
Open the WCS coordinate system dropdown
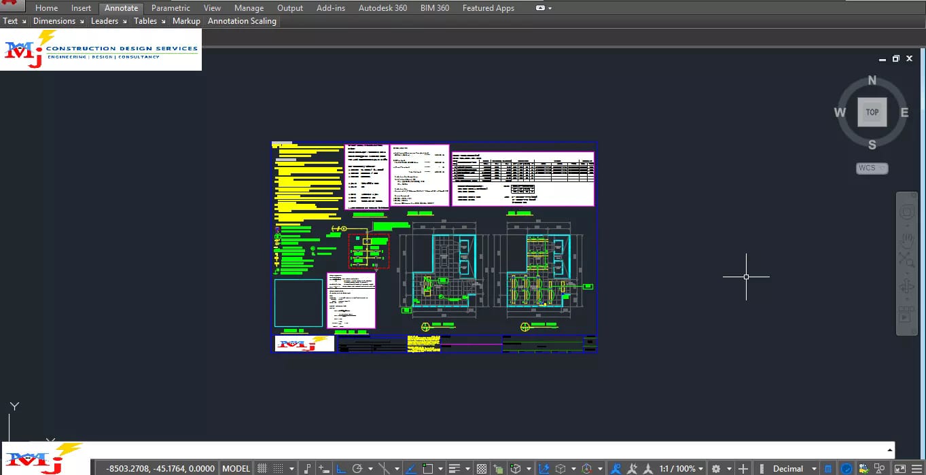click(872, 168)
